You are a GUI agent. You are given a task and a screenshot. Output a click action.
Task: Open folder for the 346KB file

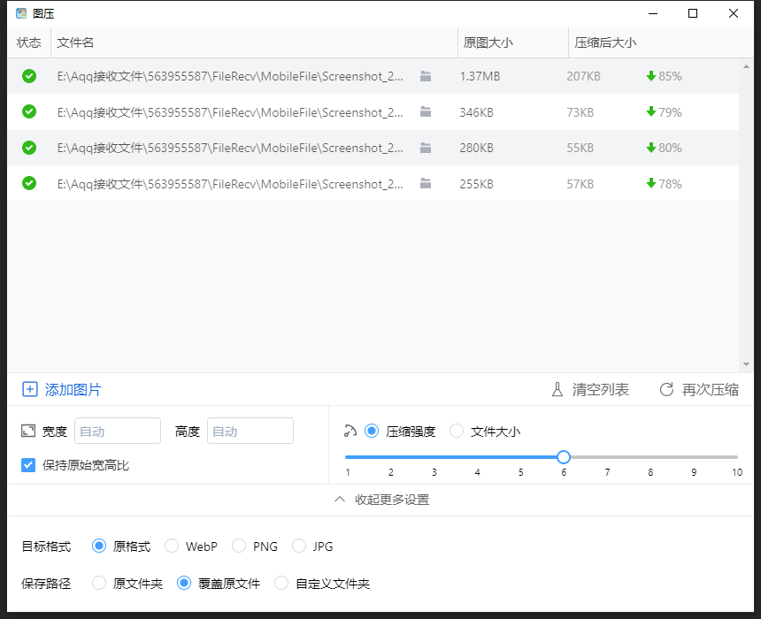tap(426, 112)
